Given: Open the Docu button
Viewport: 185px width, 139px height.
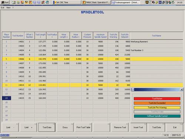Looking at the screenshot, I should pos(65,127).
